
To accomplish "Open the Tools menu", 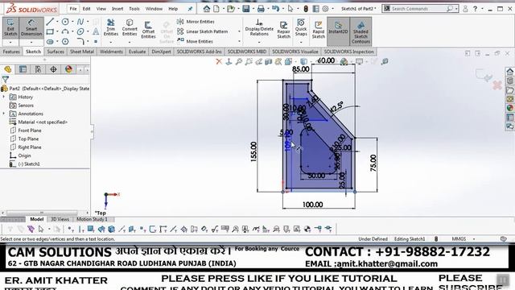I will point(134,9).
